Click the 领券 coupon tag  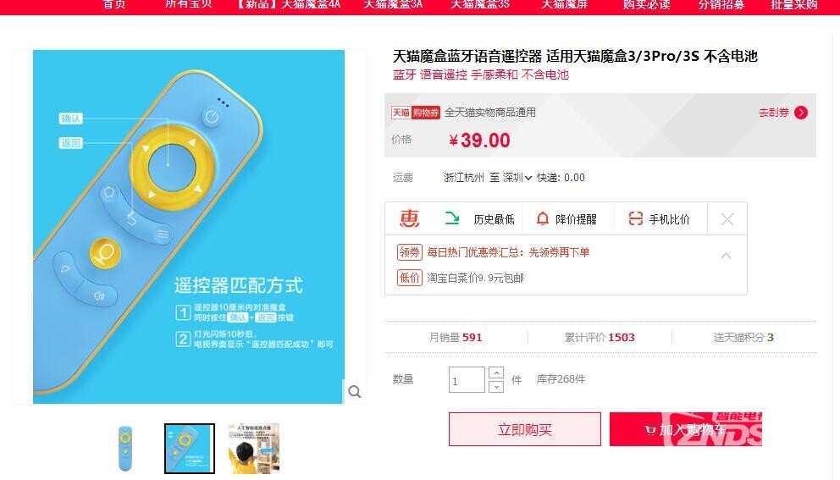pyautogui.click(x=409, y=251)
